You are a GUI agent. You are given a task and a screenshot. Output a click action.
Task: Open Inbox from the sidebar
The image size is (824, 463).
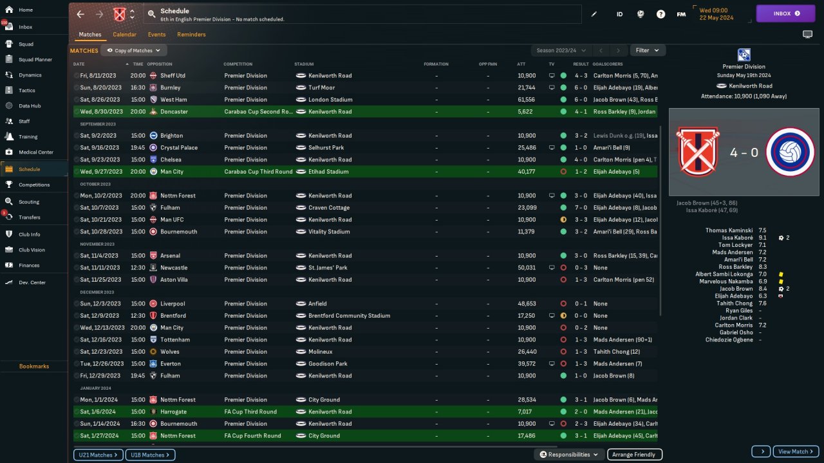(33, 27)
